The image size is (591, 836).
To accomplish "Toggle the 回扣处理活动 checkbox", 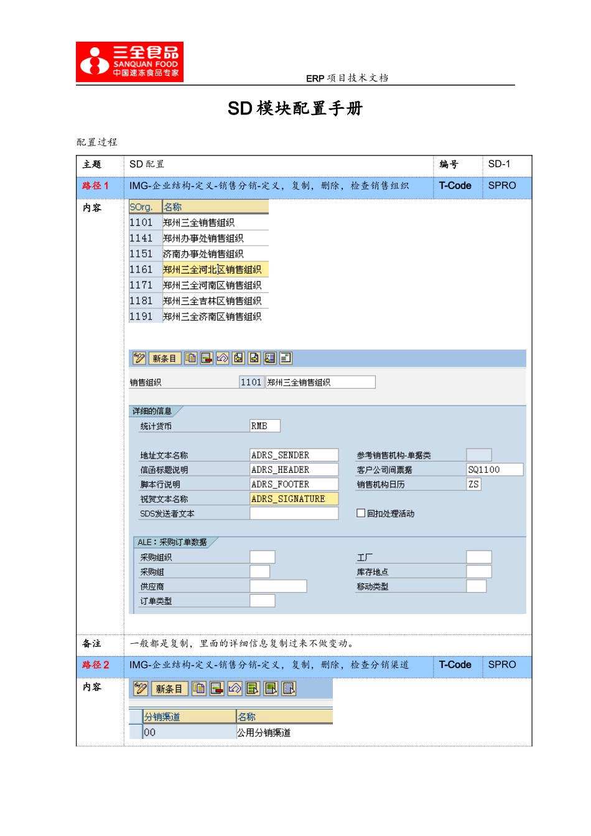I will [361, 513].
